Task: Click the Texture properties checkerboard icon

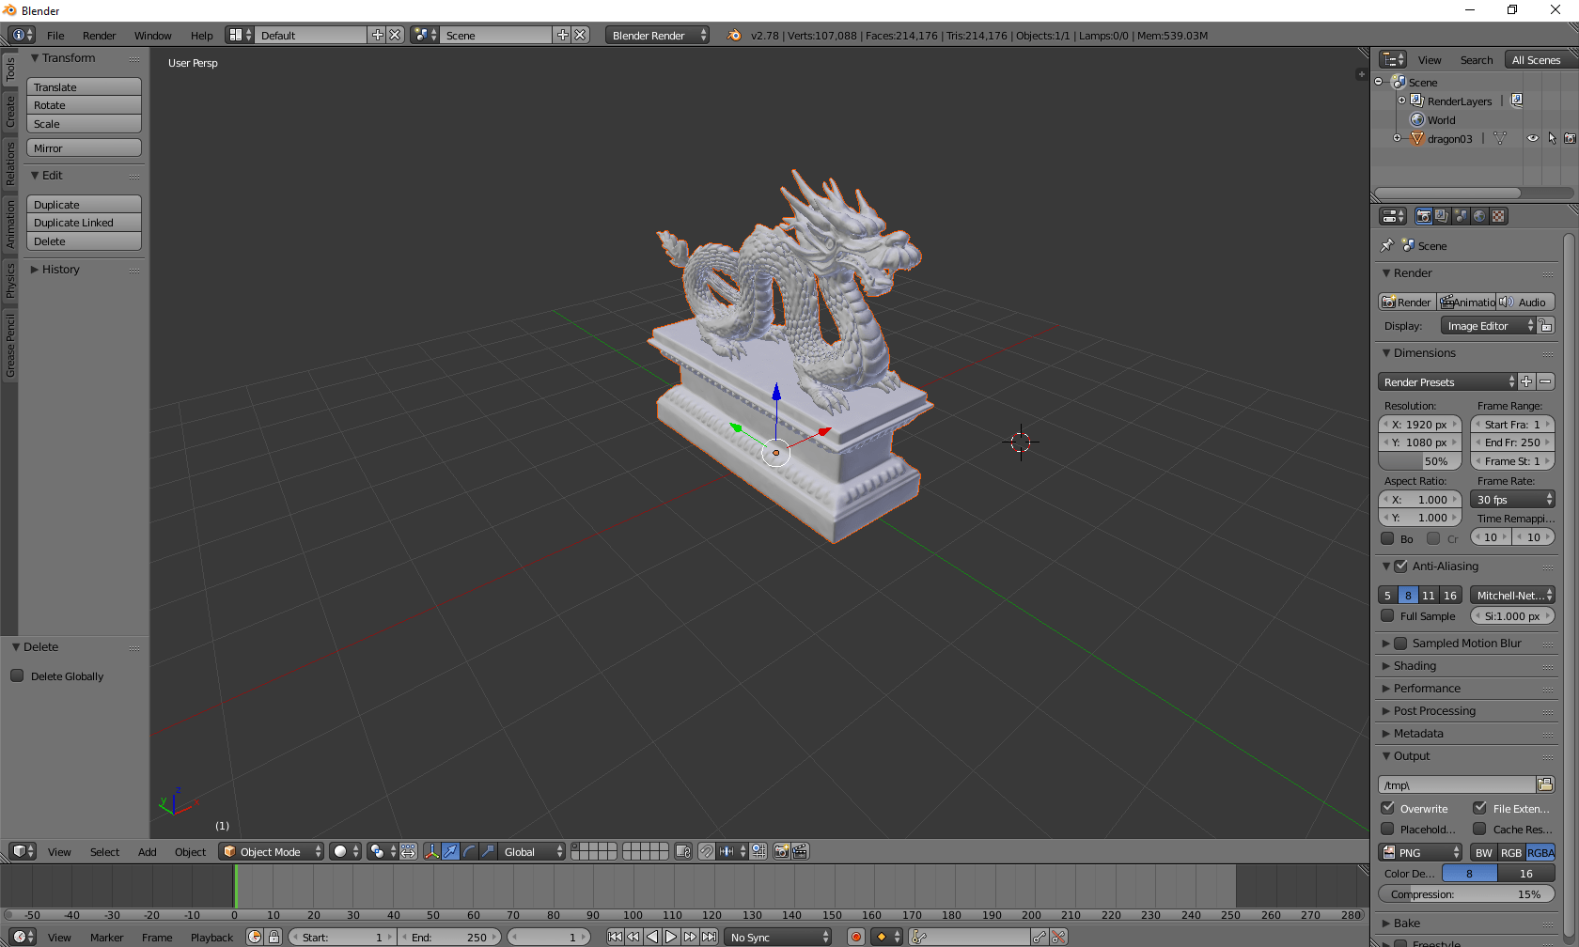Action: [x=1498, y=216]
